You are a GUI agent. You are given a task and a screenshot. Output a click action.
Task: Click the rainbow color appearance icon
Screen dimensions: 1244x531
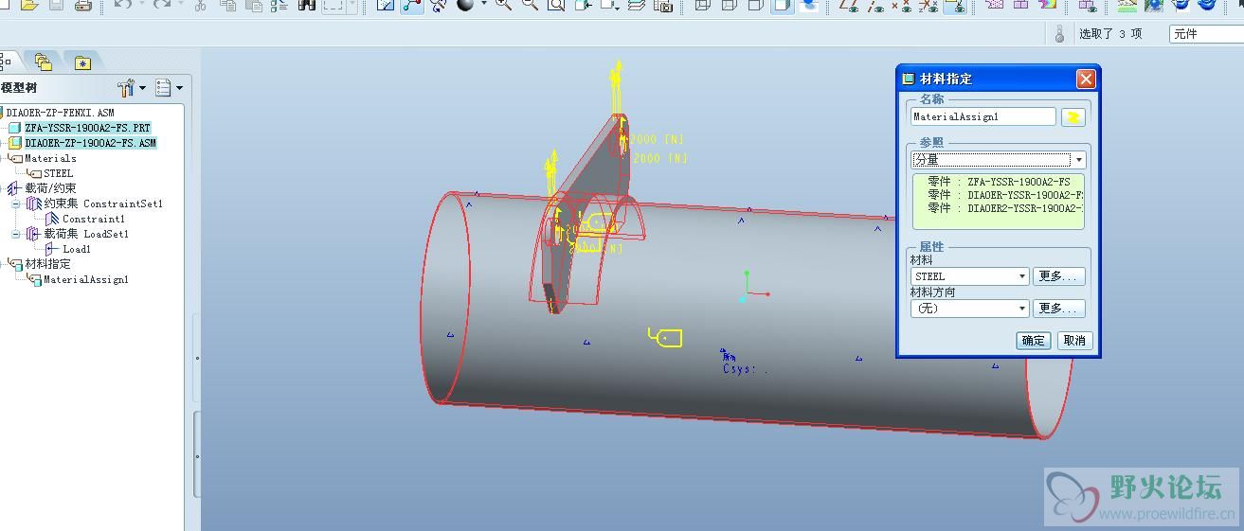1048,5
